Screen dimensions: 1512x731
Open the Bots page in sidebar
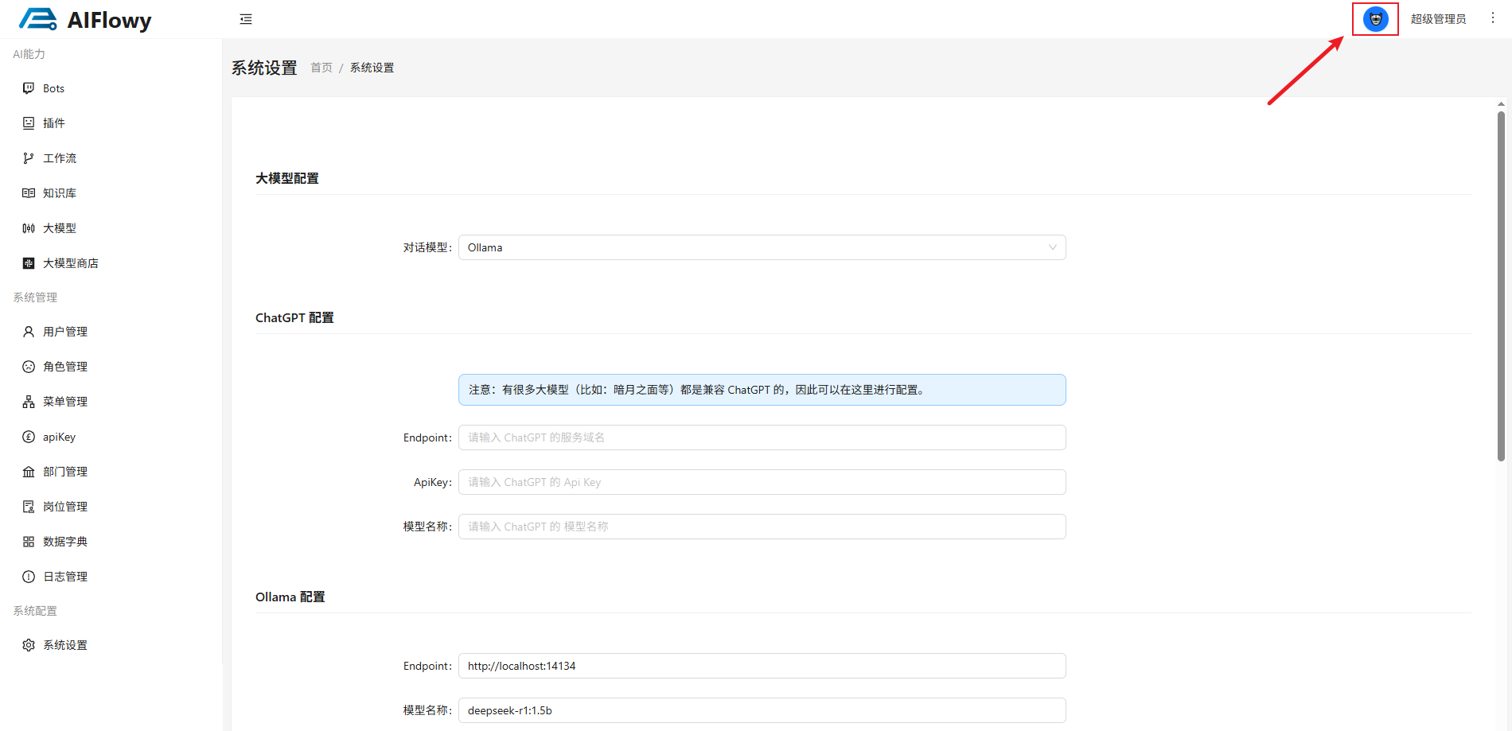click(53, 88)
